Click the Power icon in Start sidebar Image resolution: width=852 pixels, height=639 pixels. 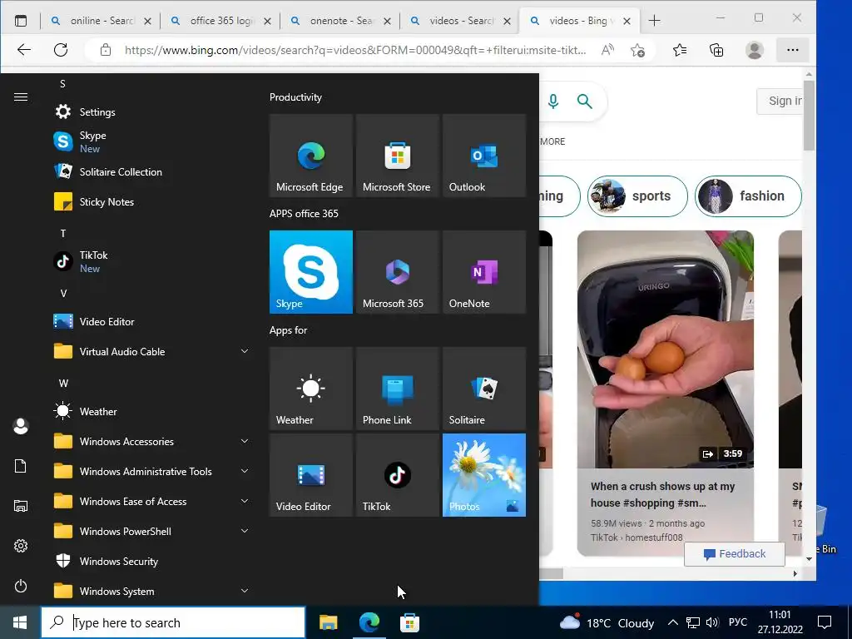click(x=21, y=586)
